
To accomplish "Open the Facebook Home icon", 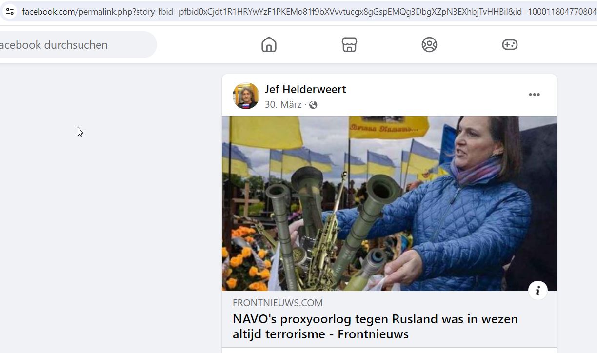I will (x=269, y=45).
